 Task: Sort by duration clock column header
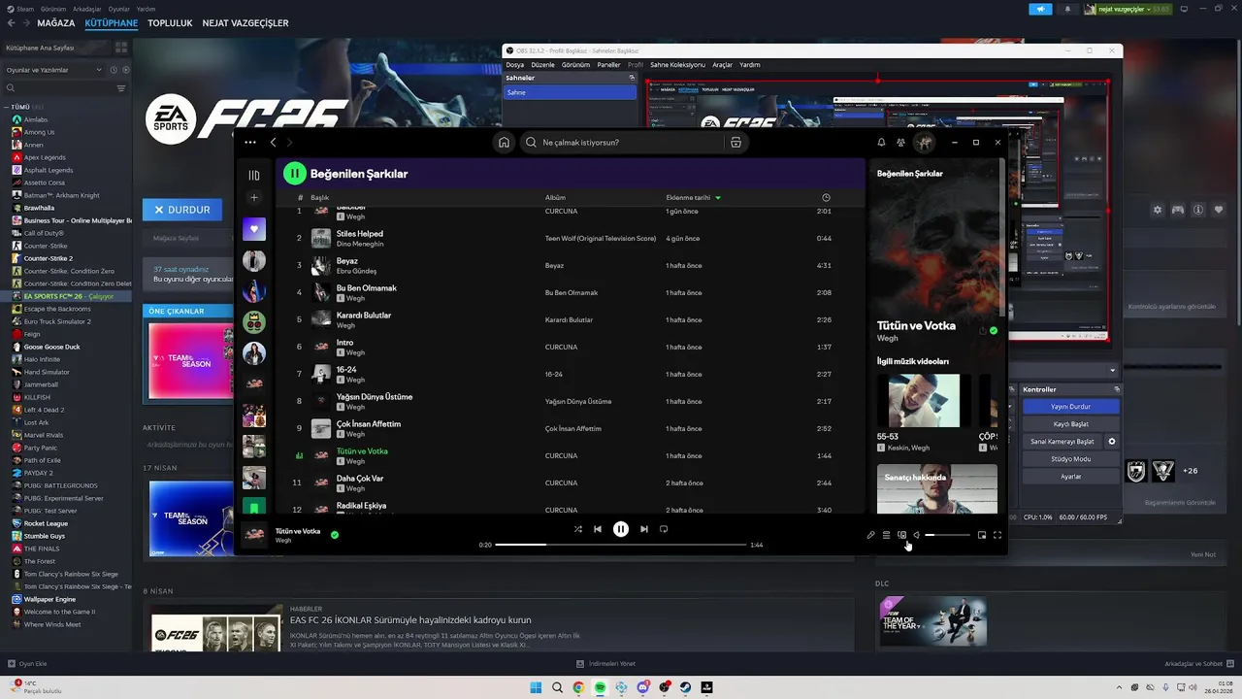(826, 197)
